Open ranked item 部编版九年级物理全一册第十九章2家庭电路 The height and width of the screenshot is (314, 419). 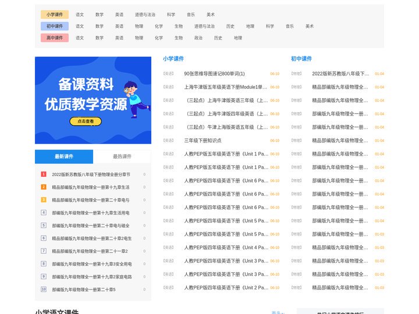92,277
